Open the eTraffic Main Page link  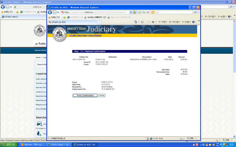click(x=78, y=35)
